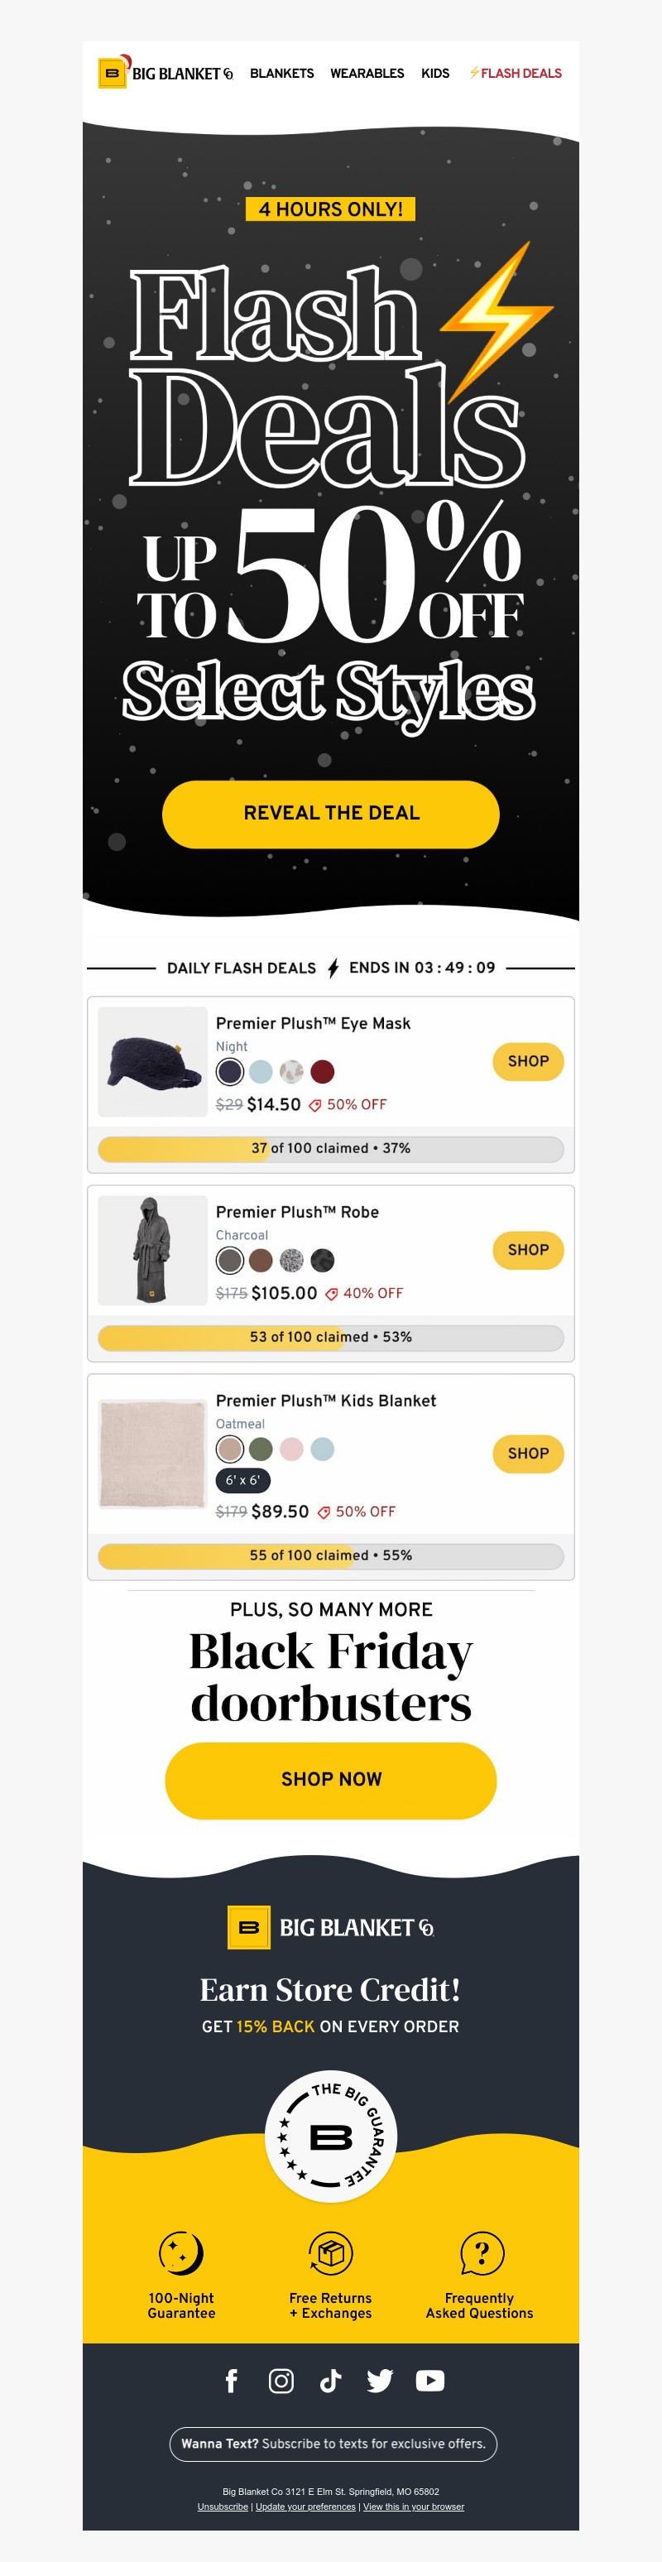
Task: Pick the green Kids Blanket color swatch
Action: (x=261, y=1449)
